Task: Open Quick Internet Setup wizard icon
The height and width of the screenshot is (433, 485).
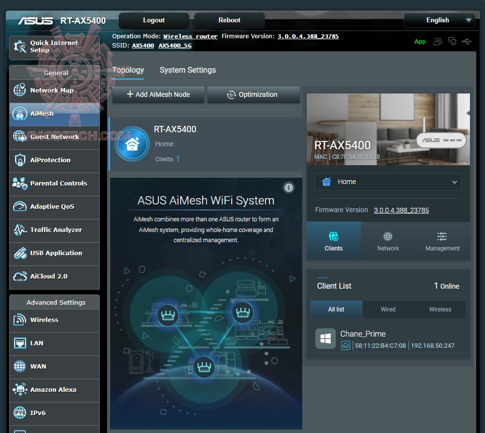Action: pos(20,46)
